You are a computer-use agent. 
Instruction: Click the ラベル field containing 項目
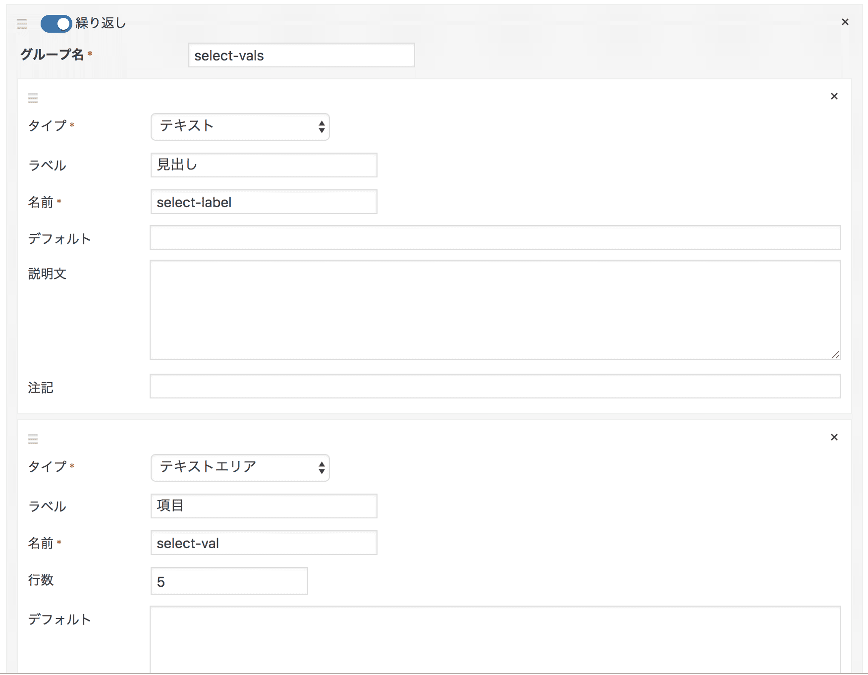pyautogui.click(x=264, y=506)
